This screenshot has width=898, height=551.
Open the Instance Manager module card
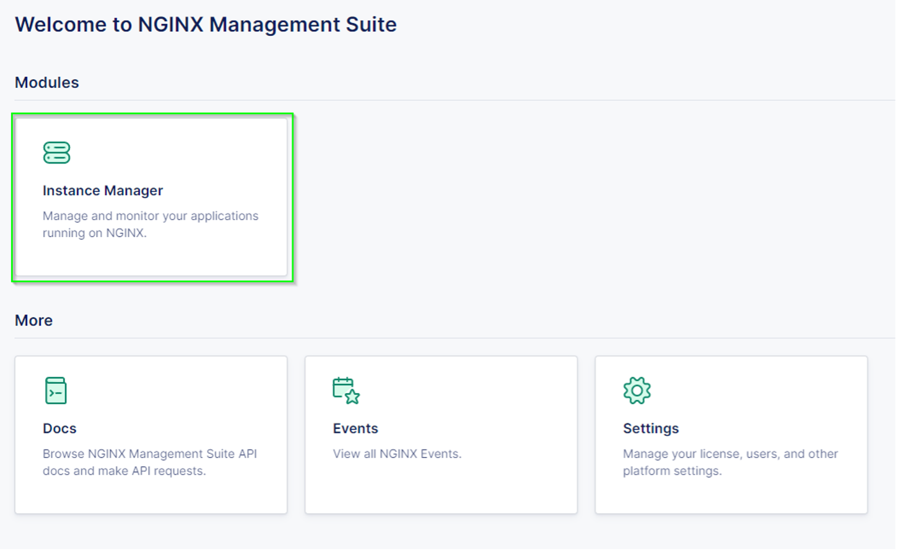[151, 197]
